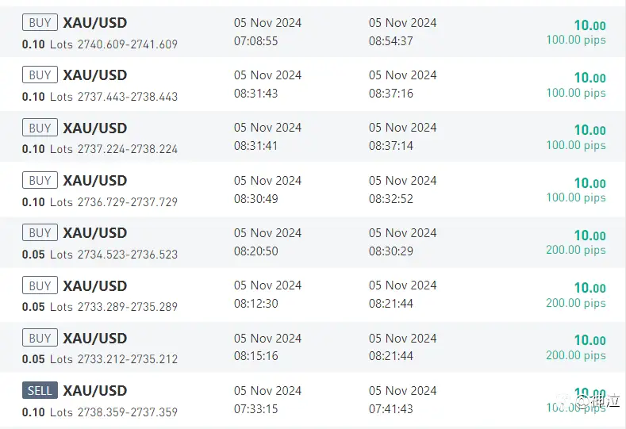Click the BUY badge for the 2733.212 trade

tap(40, 338)
